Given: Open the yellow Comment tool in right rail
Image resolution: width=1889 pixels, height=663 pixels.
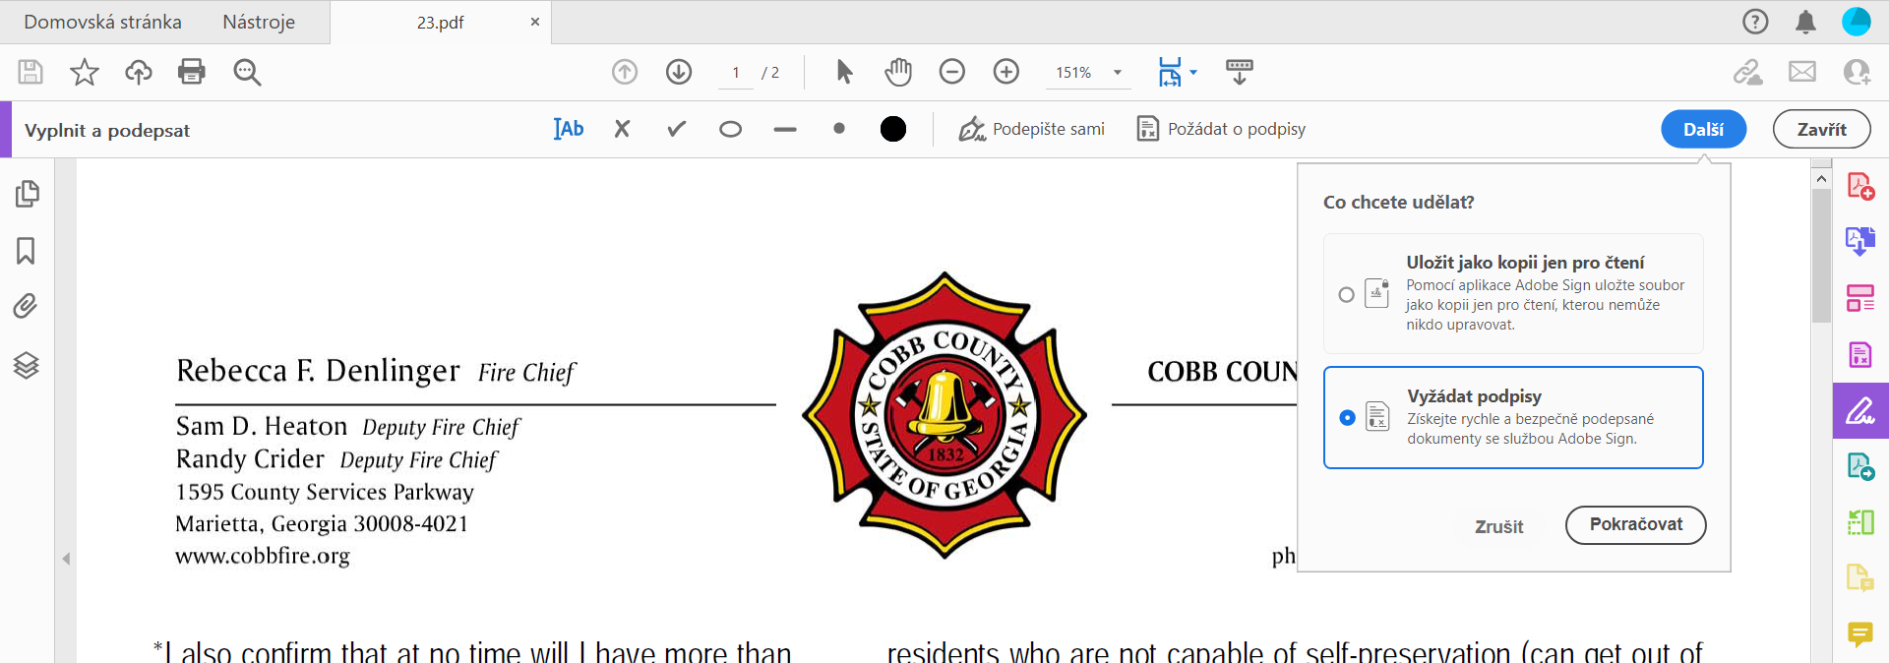Looking at the screenshot, I should point(1860,634).
